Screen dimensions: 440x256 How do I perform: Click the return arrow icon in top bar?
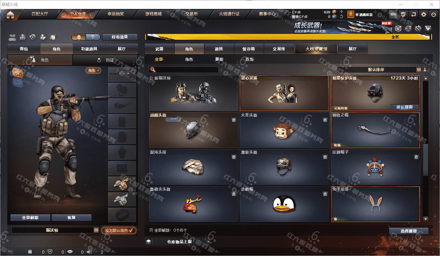point(413,14)
